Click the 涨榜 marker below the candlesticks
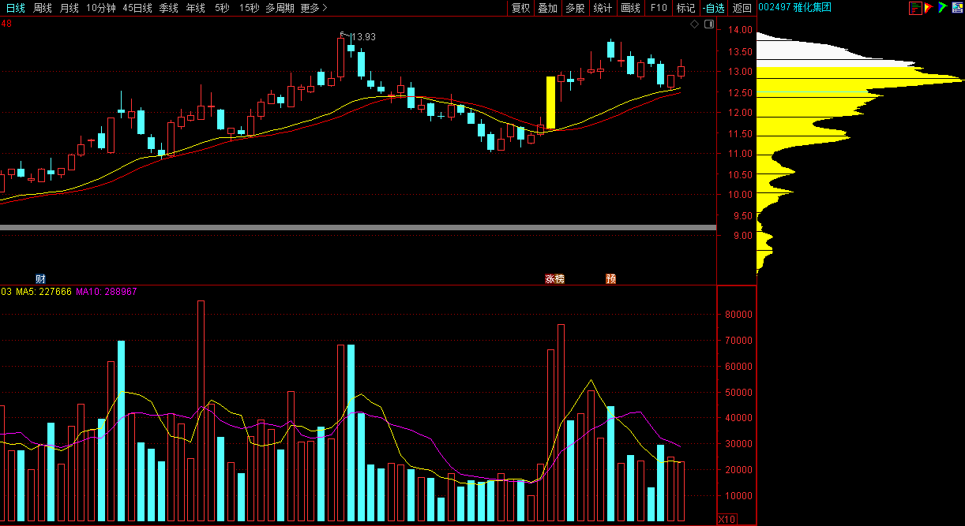Viewport: 965px width, 526px height. click(554, 278)
